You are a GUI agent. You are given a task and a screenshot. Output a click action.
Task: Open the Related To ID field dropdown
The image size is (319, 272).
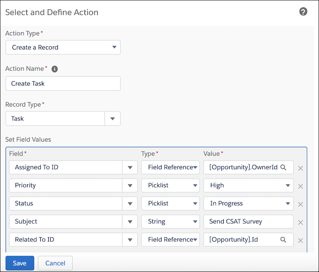click(x=130, y=240)
